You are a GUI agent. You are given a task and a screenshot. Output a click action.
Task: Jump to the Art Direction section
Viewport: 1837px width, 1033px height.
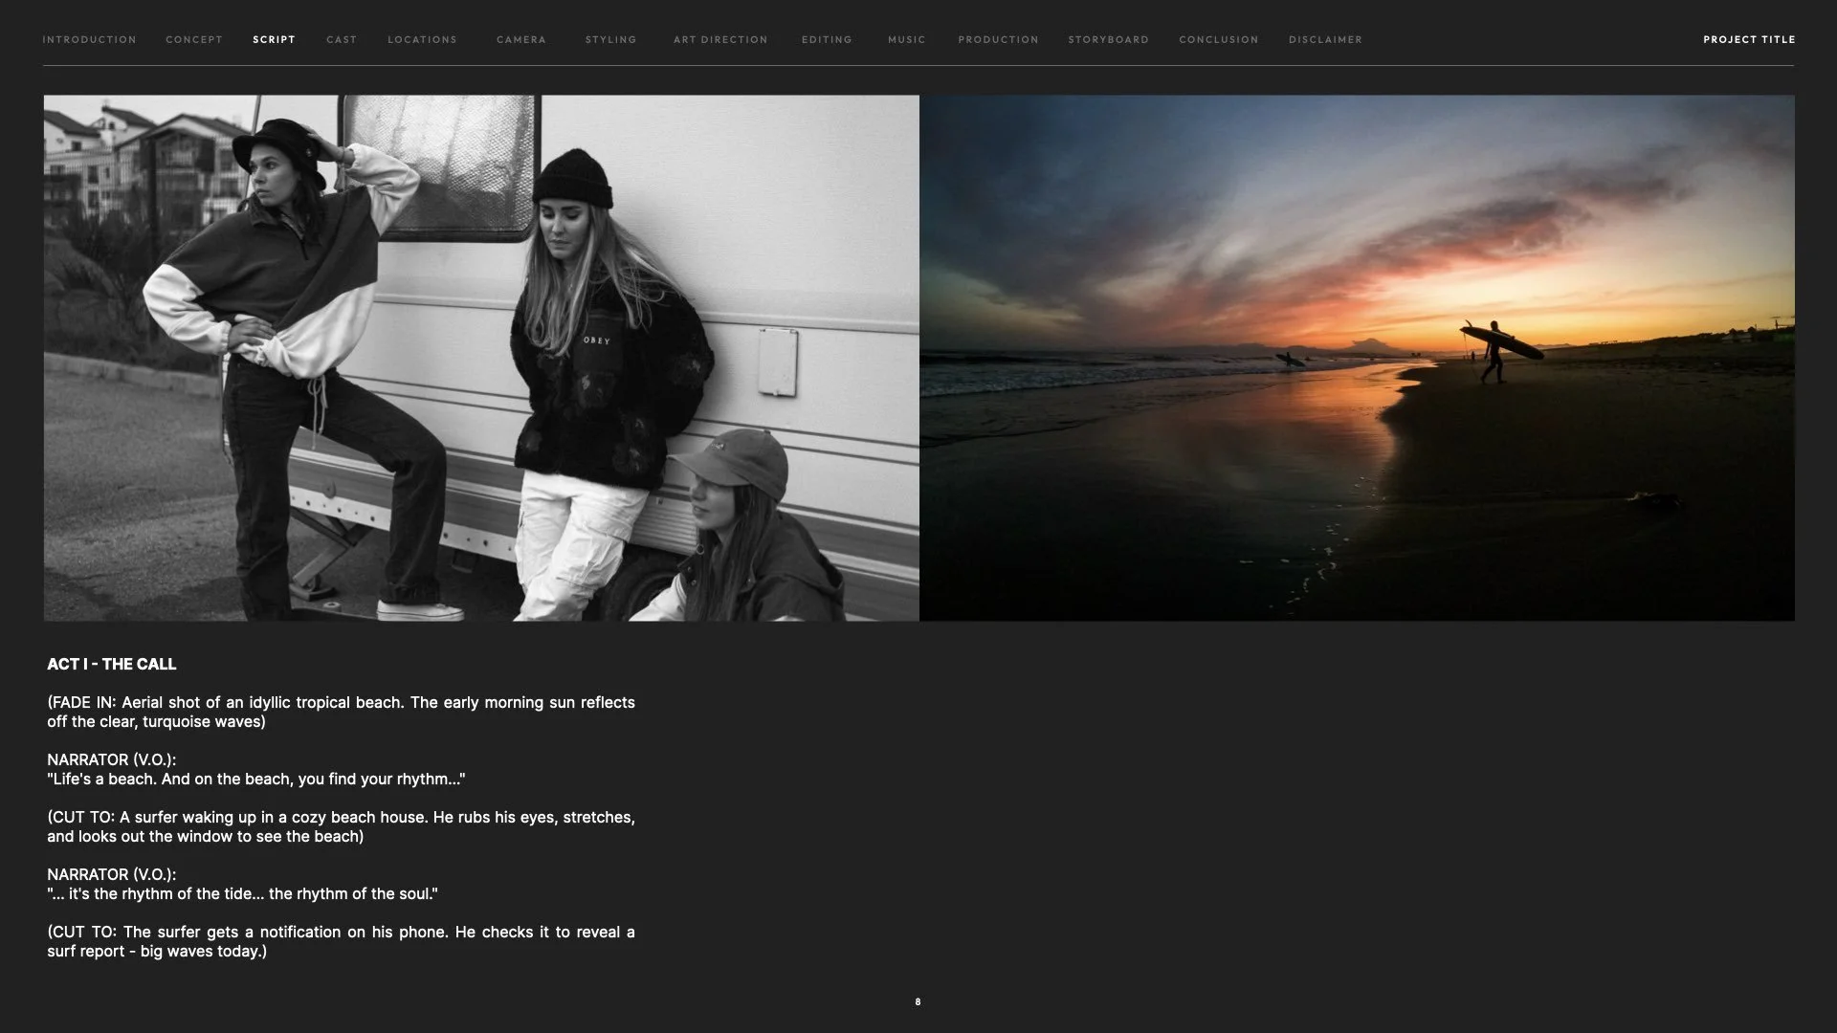pyautogui.click(x=720, y=39)
